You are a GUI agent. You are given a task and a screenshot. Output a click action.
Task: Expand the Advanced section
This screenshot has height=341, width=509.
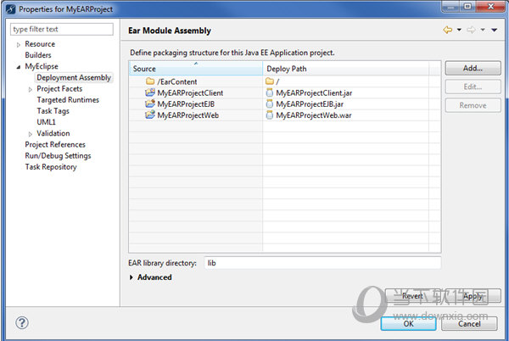tap(131, 277)
